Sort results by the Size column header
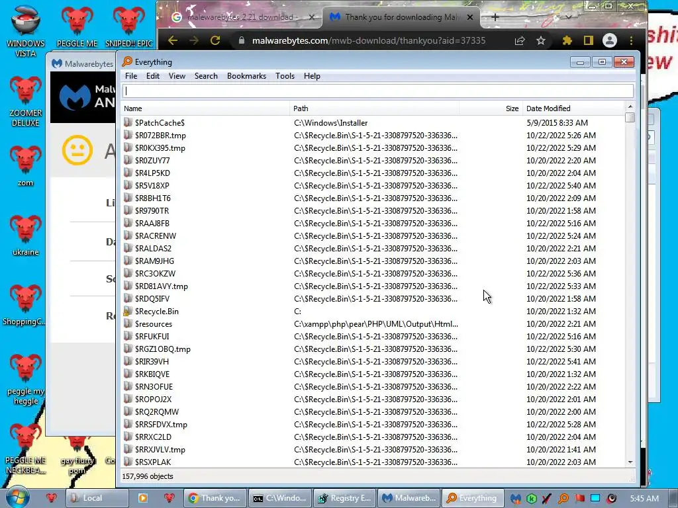Screen dimensions: 678x508 491,108
